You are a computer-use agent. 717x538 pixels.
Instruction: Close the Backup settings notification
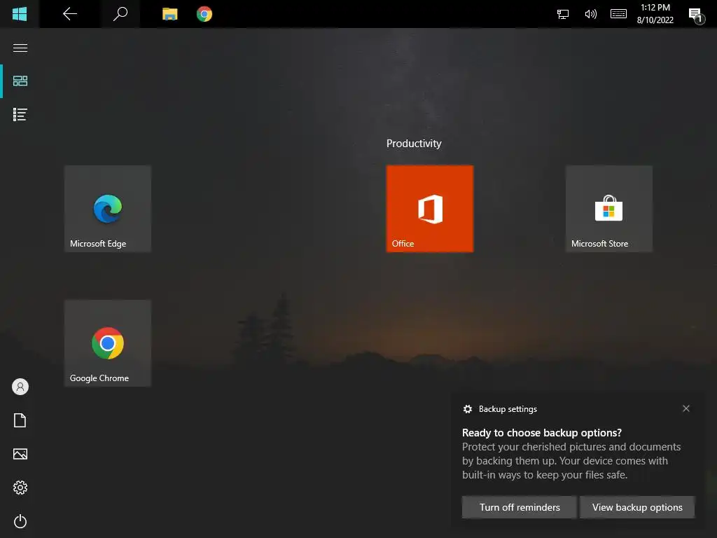[x=686, y=408]
